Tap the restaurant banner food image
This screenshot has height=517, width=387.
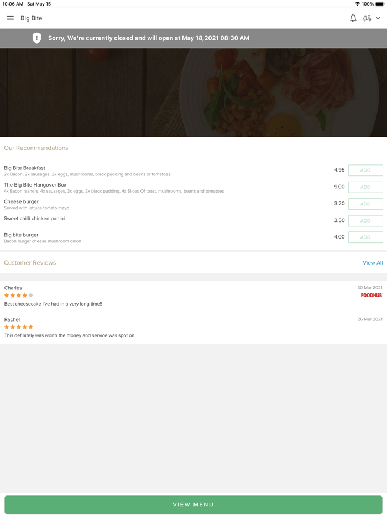(x=193, y=92)
